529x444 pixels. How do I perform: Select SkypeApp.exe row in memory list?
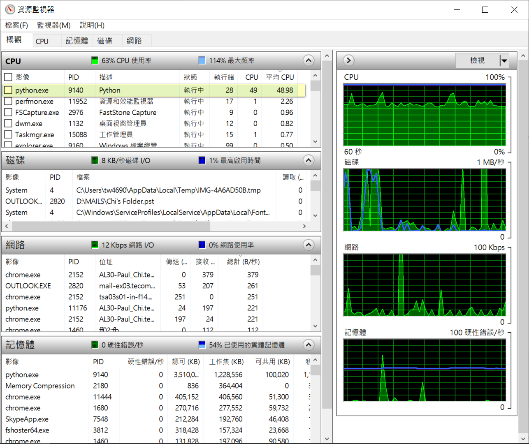(156, 419)
